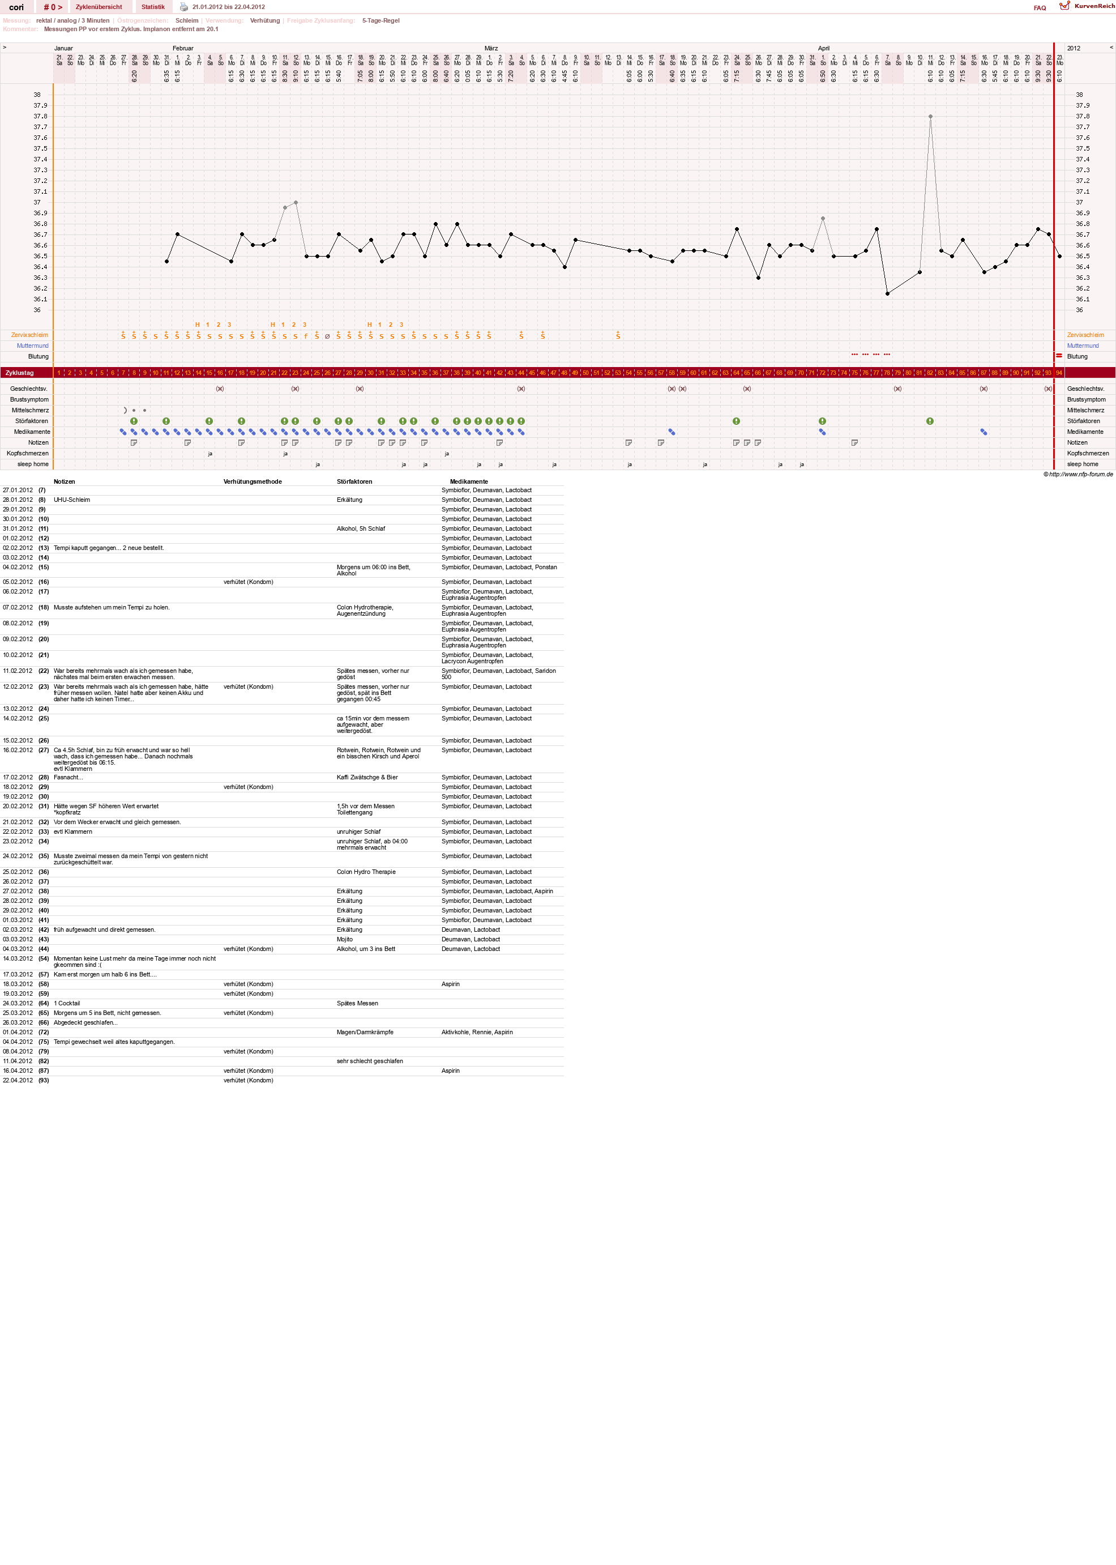
Task: Select the 36.15 lowest temperature point on April 7
Action: click(x=887, y=293)
